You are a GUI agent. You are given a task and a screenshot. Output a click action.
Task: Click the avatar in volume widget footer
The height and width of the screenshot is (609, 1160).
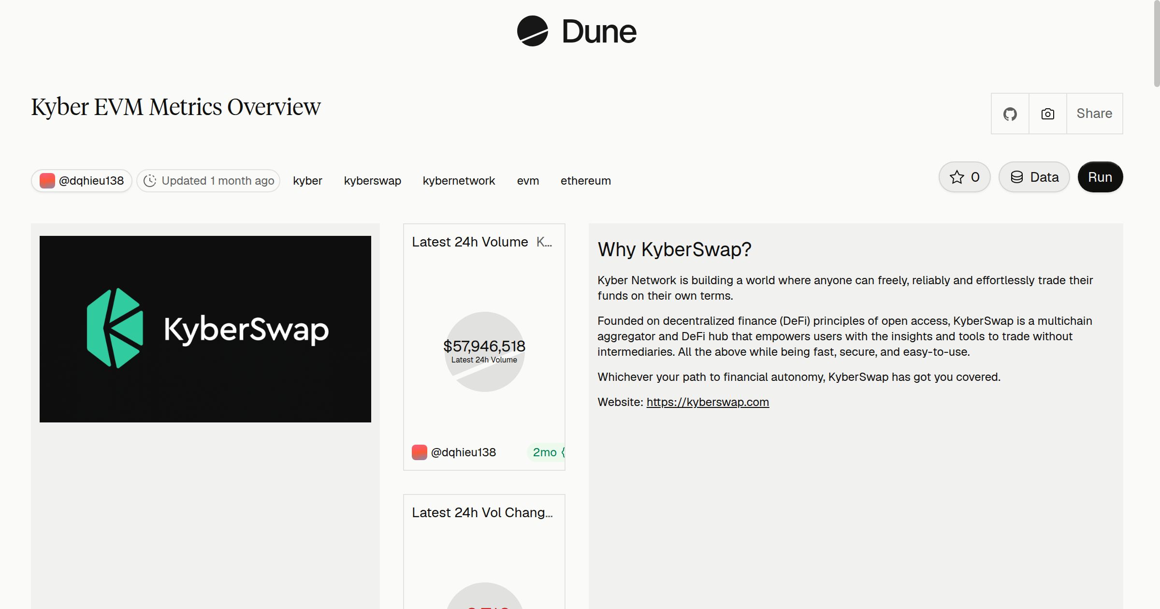419,452
